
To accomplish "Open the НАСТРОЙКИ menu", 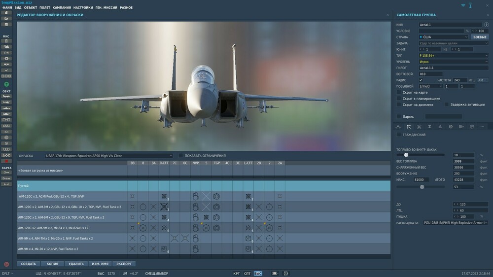I will pos(83,8).
